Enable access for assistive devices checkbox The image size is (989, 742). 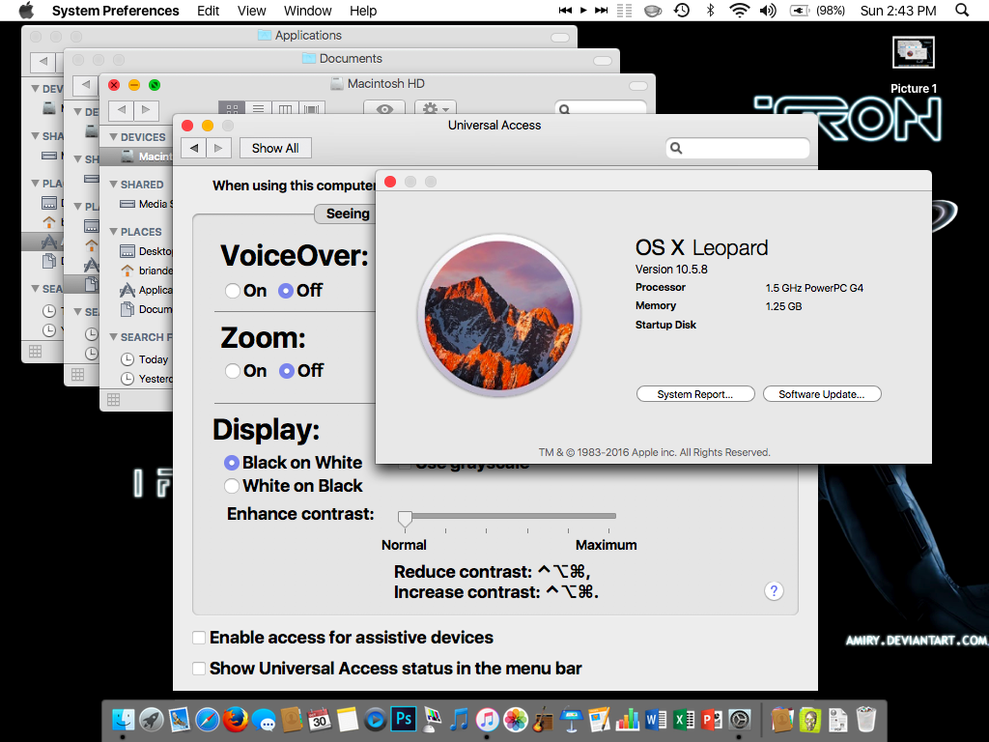[x=199, y=638]
